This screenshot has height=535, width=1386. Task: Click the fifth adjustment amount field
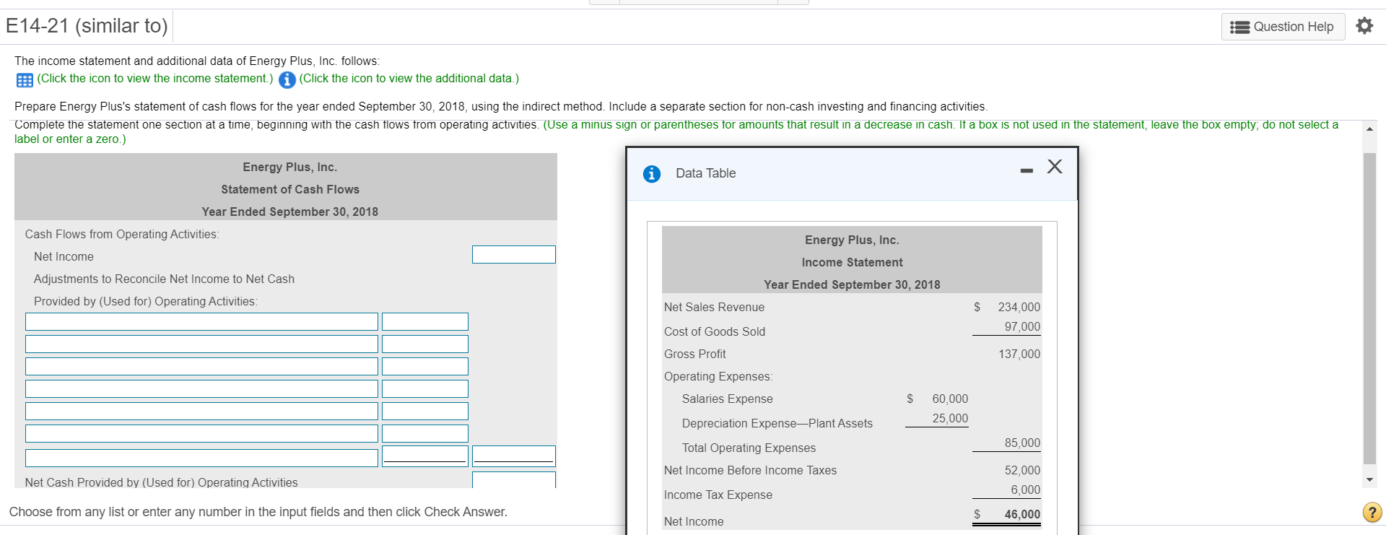(425, 412)
